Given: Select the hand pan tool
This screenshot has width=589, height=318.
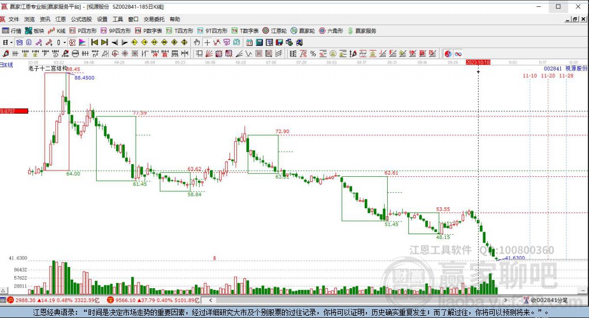Looking at the screenshot, I should tap(197, 42).
